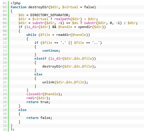The image size is (144, 133).
Task: Click 'closedir' on line 24
Action: 34,94
